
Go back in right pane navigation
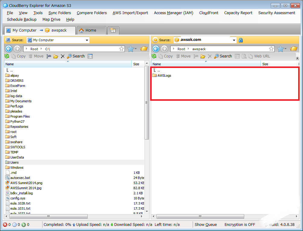pos(156,49)
